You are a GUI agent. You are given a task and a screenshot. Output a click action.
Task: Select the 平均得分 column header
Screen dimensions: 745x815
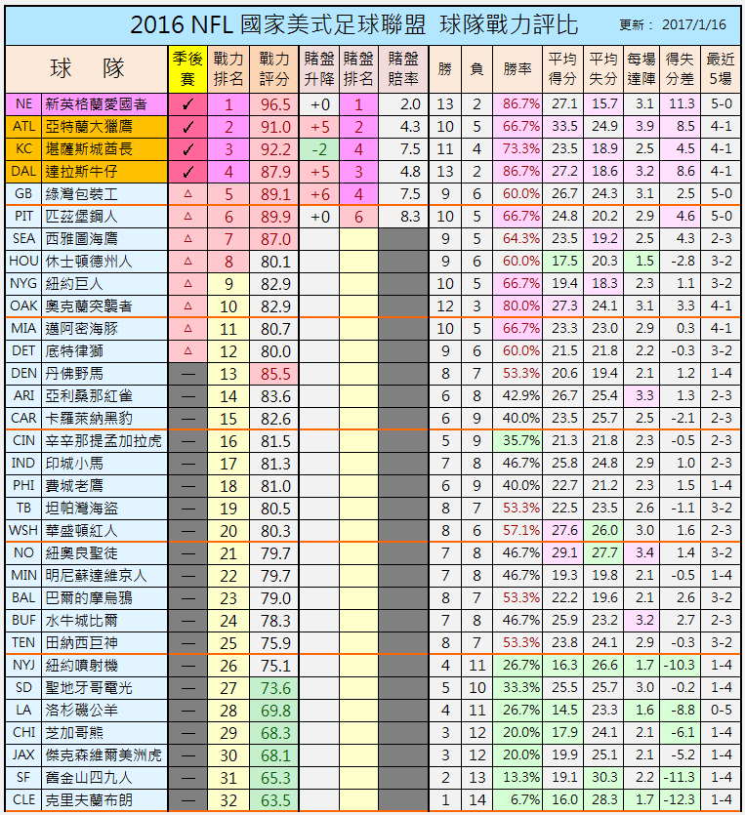(x=562, y=68)
